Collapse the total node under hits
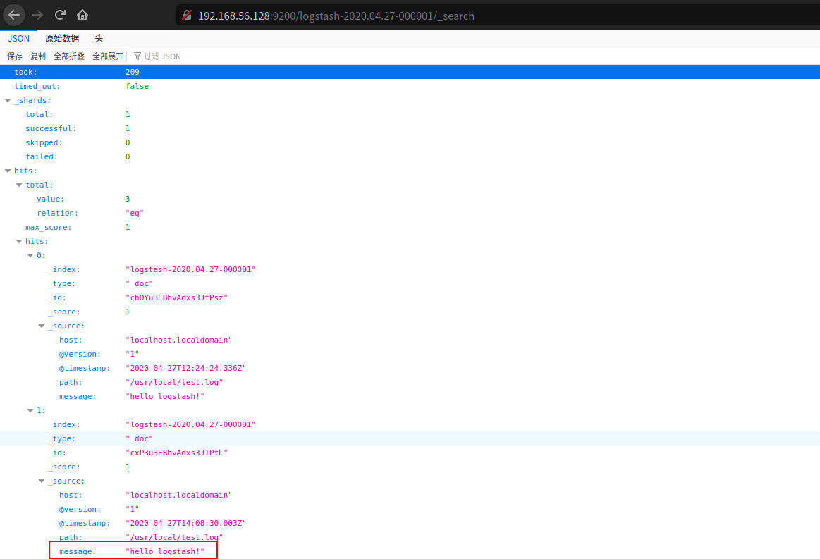The width and height of the screenshot is (820, 559). point(19,184)
